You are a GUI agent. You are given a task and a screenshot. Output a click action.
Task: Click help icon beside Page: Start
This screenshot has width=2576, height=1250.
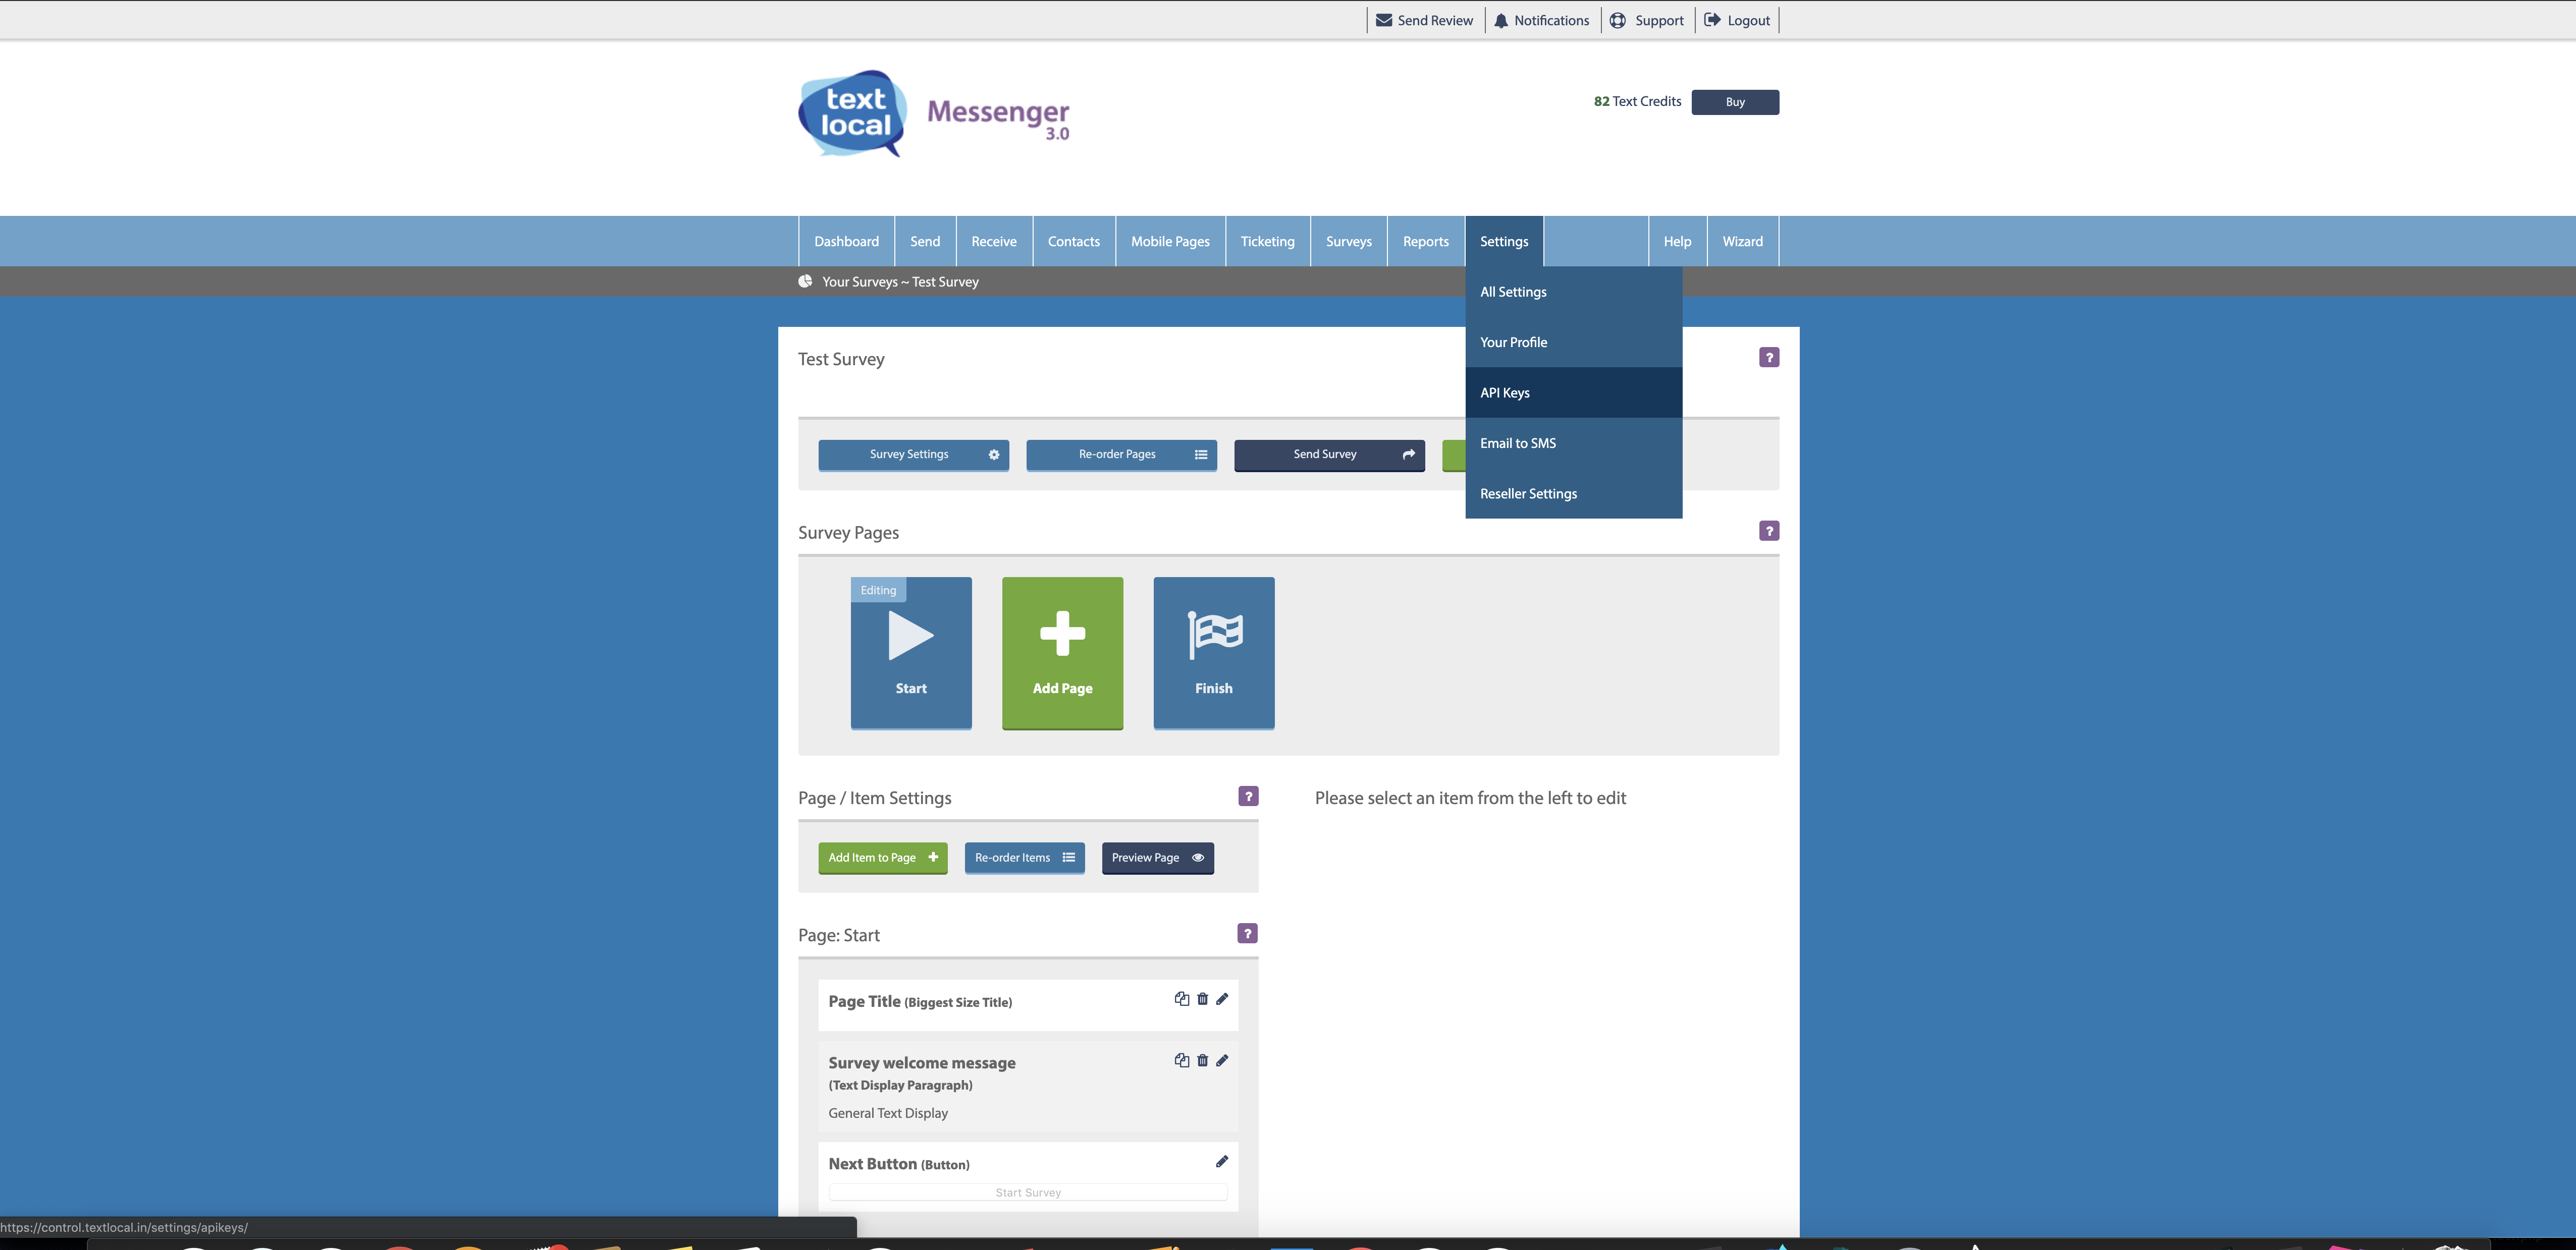pyautogui.click(x=1248, y=933)
